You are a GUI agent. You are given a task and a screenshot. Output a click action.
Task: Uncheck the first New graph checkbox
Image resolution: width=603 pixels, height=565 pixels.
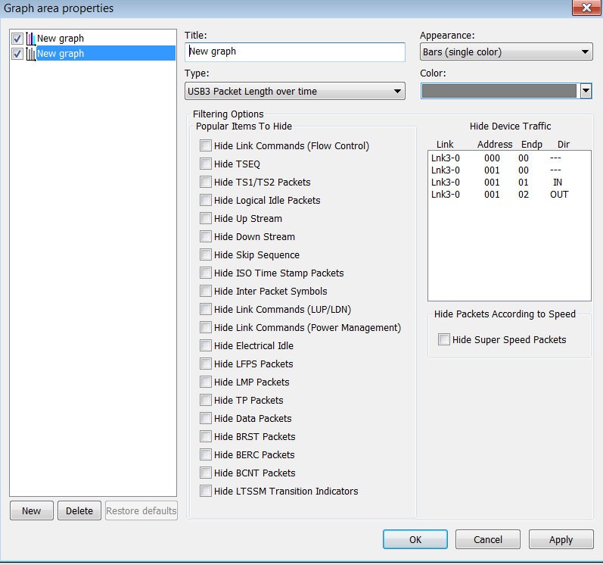[17, 39]
